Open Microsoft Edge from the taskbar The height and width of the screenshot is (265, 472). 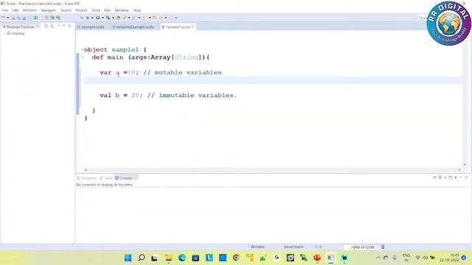pyautogui.click(x=182, y=258)
